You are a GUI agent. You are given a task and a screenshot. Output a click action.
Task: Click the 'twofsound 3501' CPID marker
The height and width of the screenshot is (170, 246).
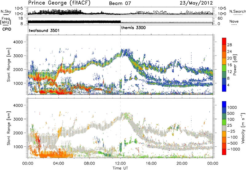point(44,30)
